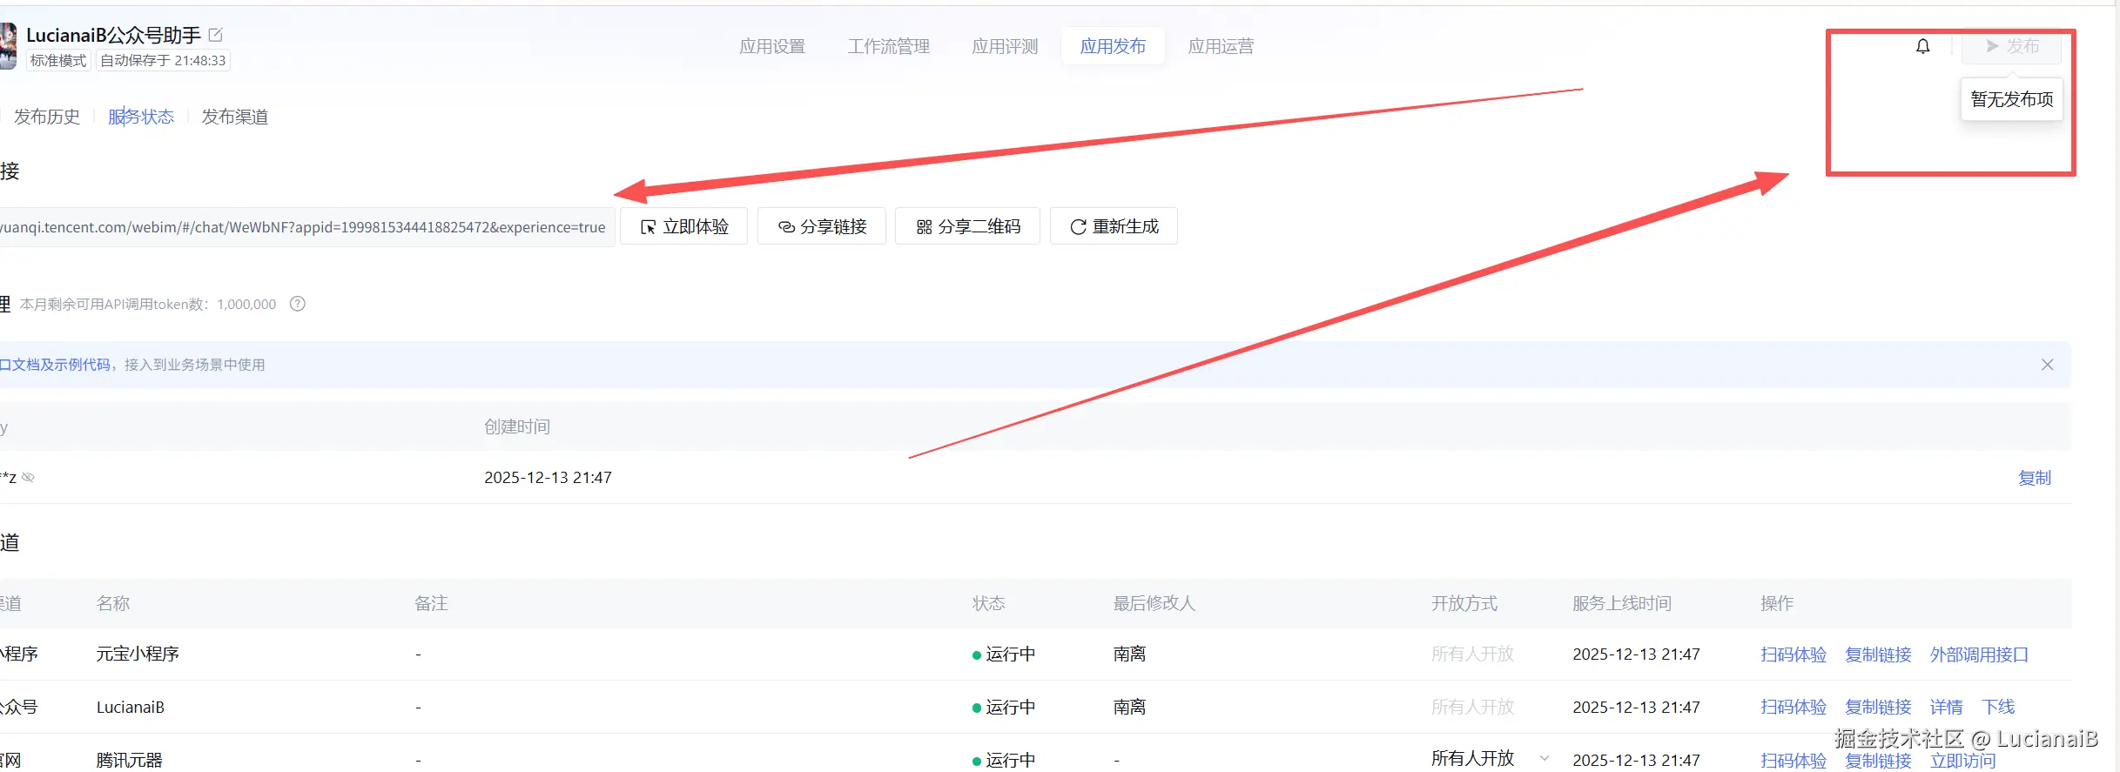Click the 名称 column header

click(113, 603)
